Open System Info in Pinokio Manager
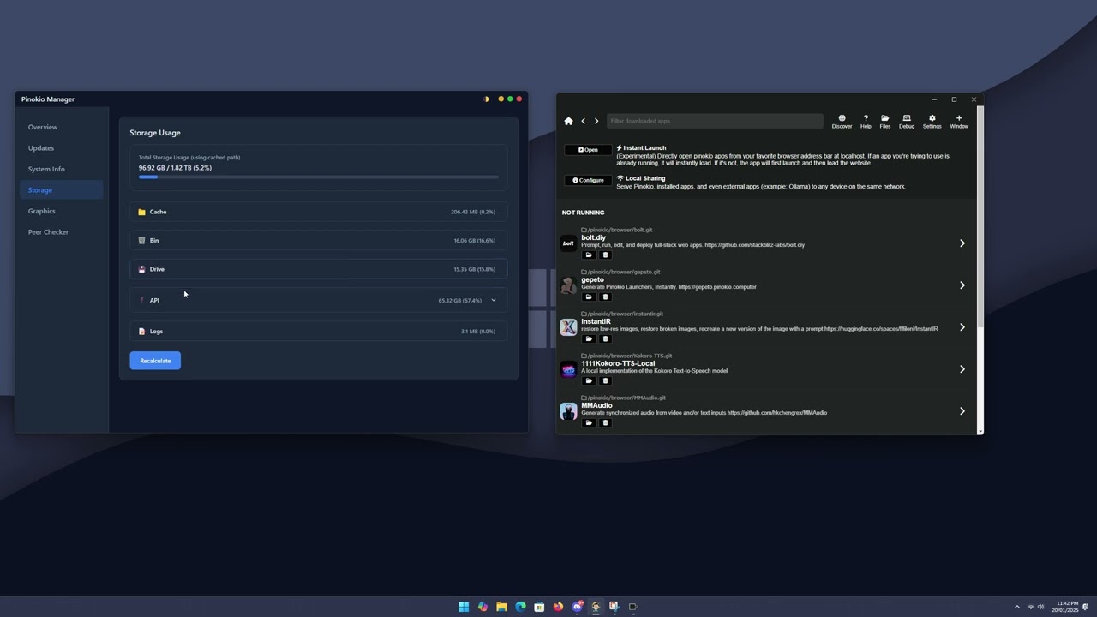The image size is (1097, 617). coord(46,169)
